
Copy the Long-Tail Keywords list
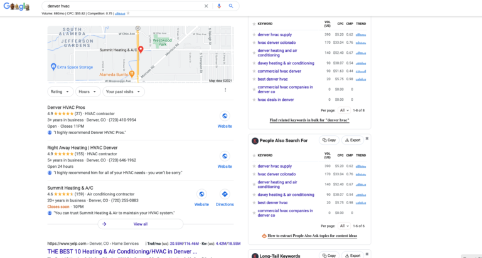[x=329, y=255]
